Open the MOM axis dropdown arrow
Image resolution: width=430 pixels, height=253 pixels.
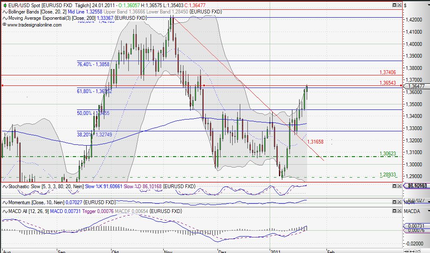pos(428,202)
